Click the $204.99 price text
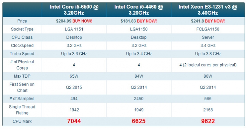Viewport: 247px width, 129px height. (64, 21)
